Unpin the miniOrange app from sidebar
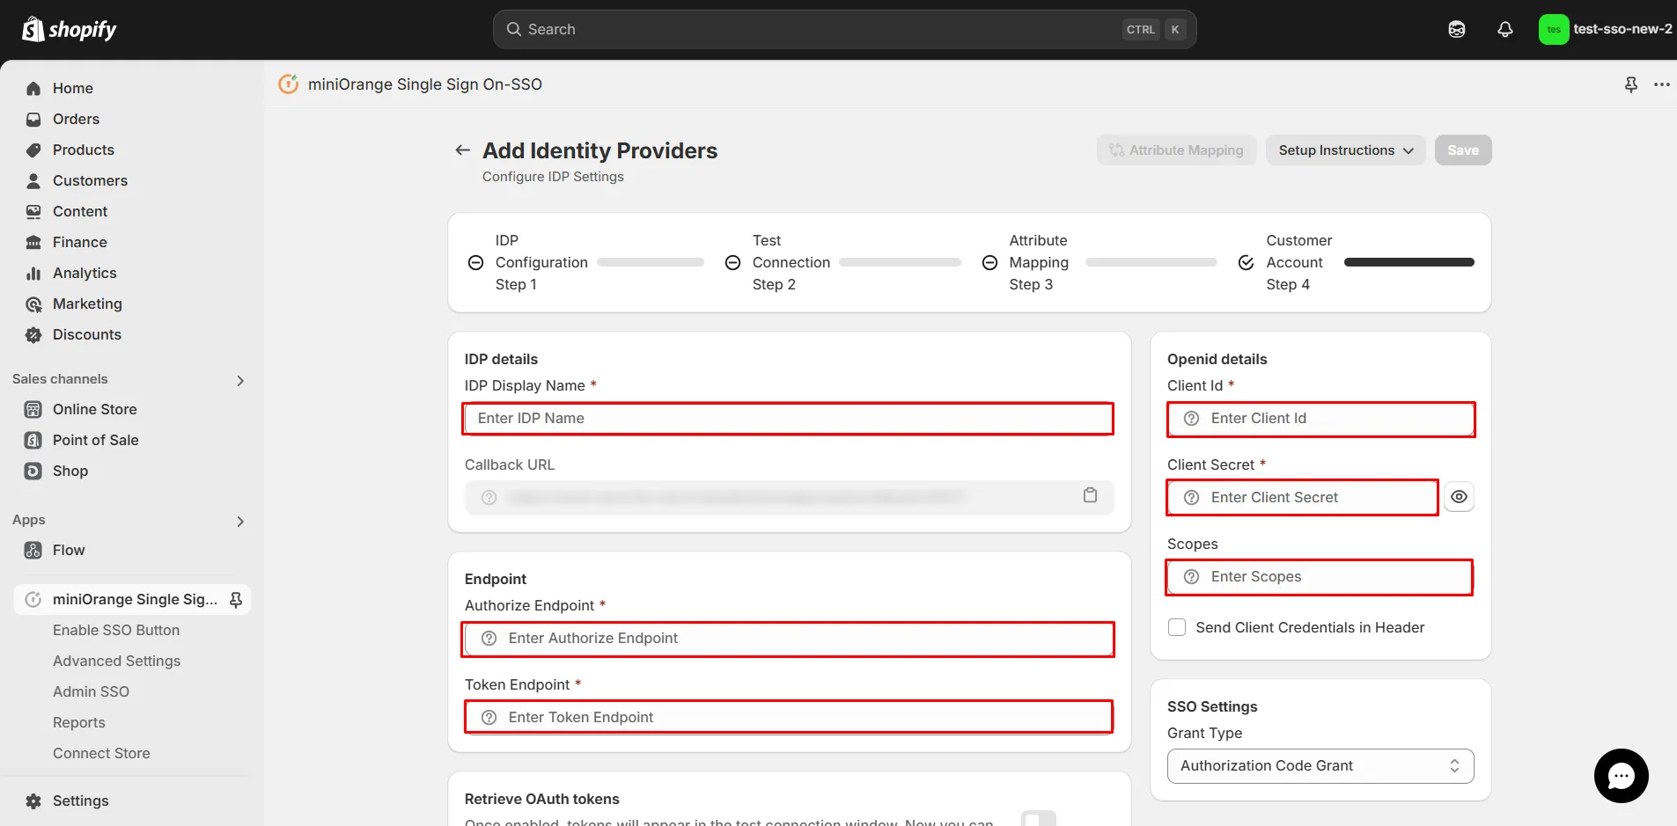Viewport: 1677px width, 826px height. click(x=236, y=599)
